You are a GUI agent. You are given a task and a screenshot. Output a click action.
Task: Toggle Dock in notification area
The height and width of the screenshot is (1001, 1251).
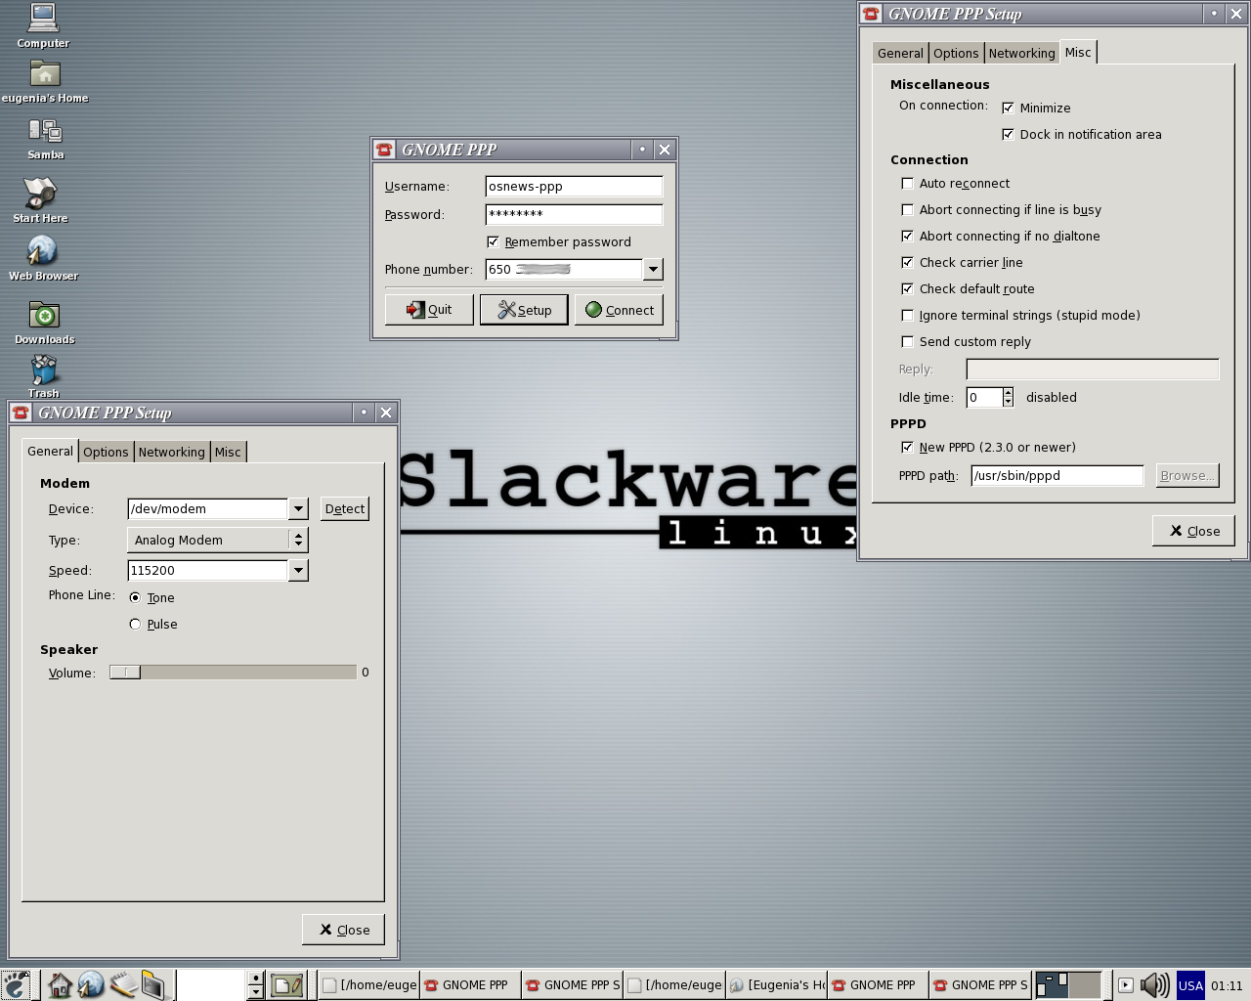click(1008, 134)
